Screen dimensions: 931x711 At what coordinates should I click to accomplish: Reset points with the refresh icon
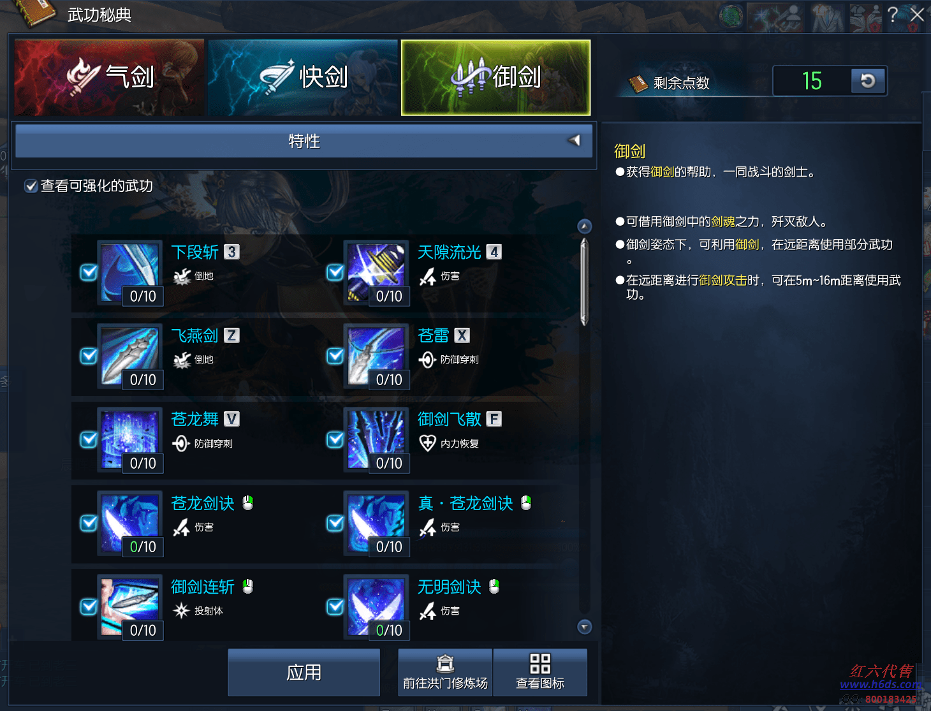click(x=868, y=81)
